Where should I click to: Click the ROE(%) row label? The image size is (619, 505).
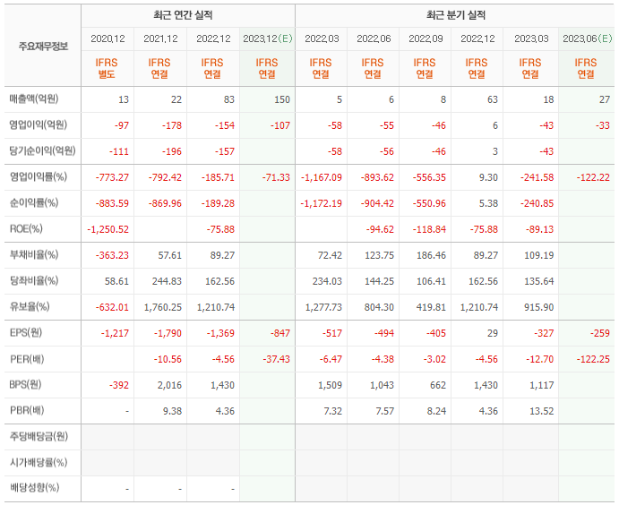tap(26, 229)
